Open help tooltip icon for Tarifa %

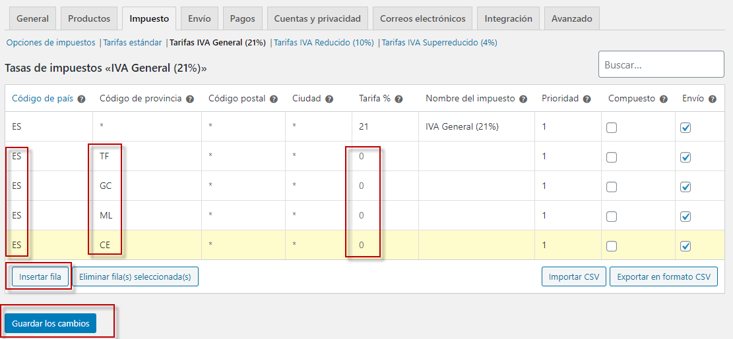tap(398, 99)
